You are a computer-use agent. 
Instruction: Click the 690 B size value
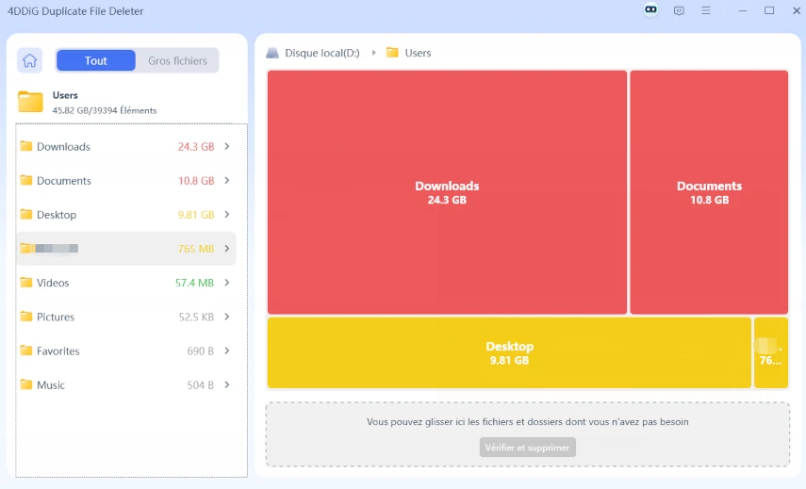tap(200, 350)
